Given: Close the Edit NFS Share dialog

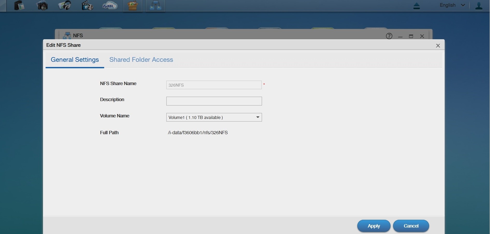Looking at the screenshot, I should [438, 46].
